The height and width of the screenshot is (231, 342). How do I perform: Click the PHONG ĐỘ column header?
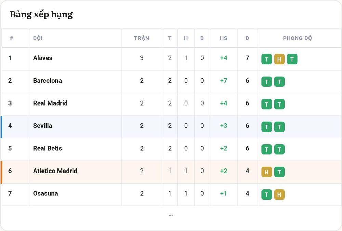tap(297, 38)
